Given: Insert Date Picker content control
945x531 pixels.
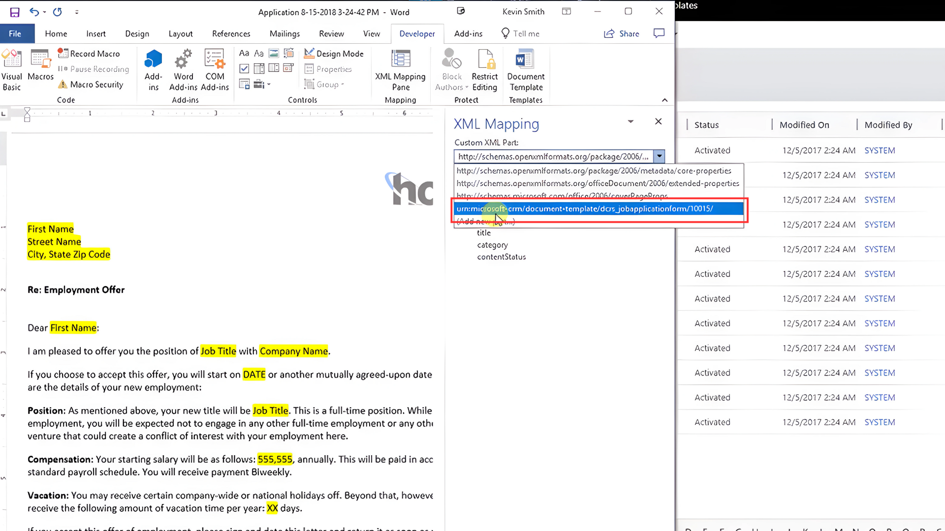Looking at the screenshot, I should point(289,68).
